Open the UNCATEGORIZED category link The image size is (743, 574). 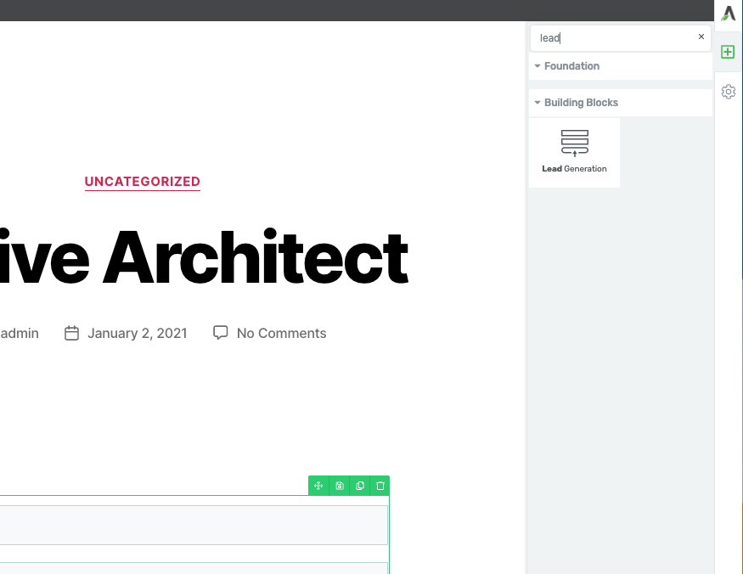[x=143, y=182]
